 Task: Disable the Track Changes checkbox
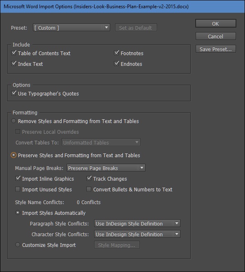click(x=89, y=178)
